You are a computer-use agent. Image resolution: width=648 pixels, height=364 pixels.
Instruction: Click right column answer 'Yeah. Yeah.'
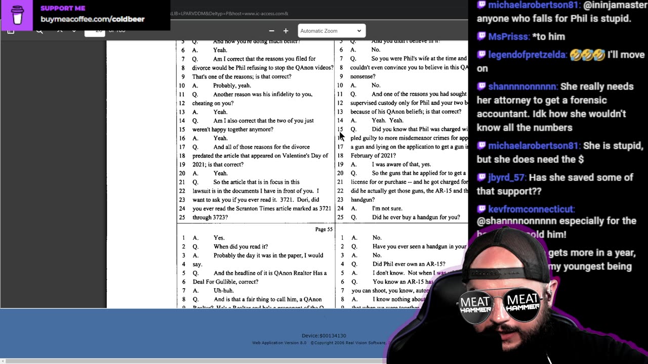(x=388, y=120)
